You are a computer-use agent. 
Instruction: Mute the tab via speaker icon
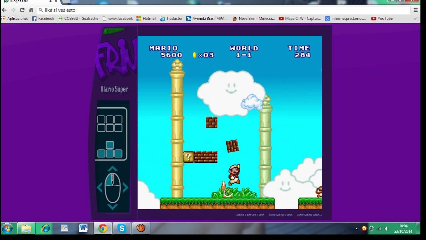tap(51, 1)
